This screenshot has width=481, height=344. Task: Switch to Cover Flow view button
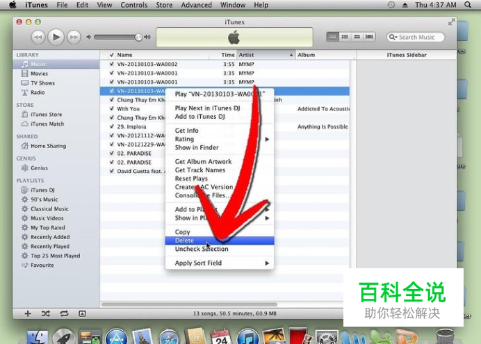[369, 37]
